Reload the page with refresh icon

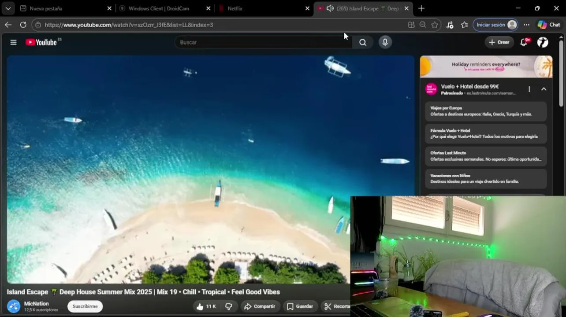click(23, 25)
